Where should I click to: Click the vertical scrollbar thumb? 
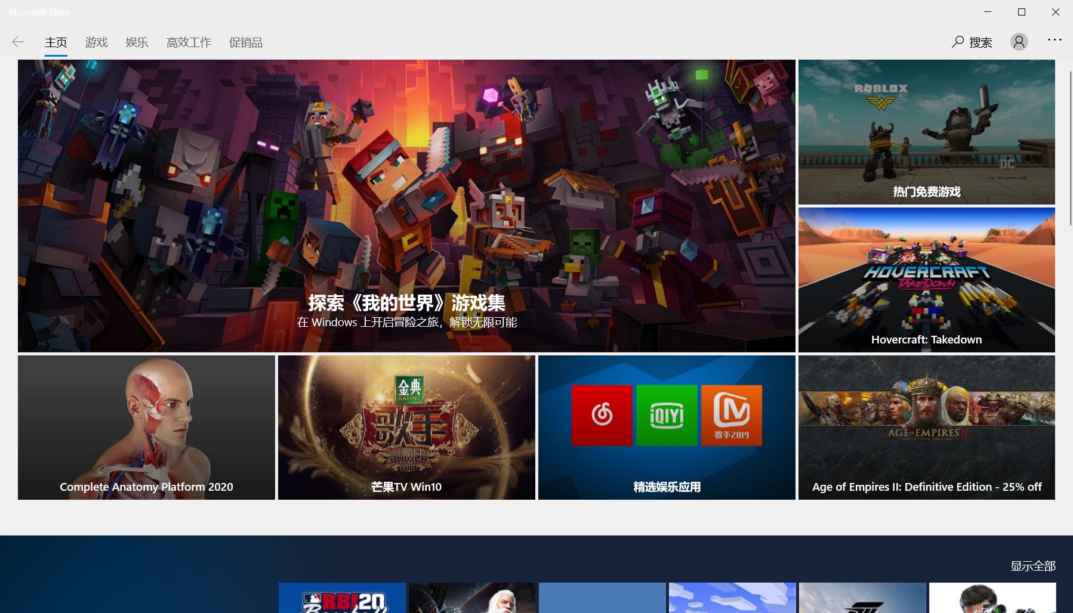[x=1070, y=148]
